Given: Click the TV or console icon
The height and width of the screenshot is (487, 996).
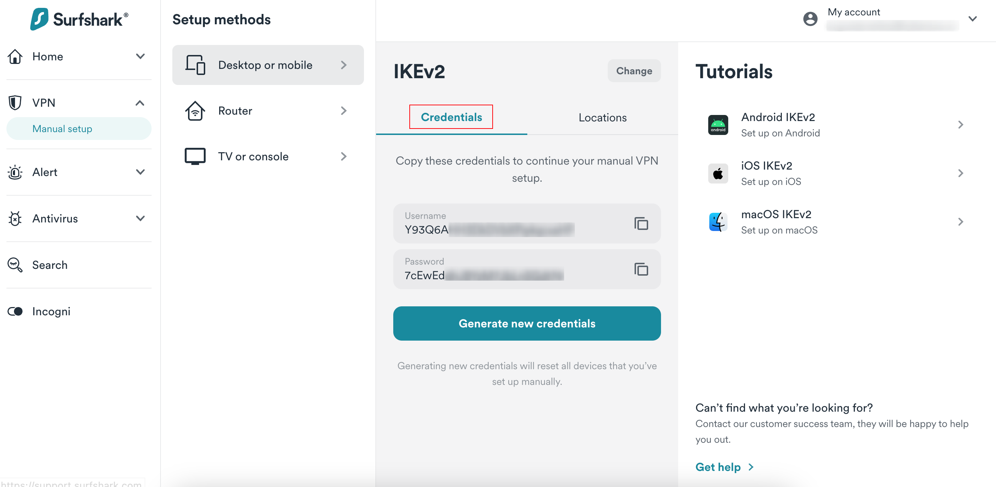Looking at the screenshot, I should (195, 156).
